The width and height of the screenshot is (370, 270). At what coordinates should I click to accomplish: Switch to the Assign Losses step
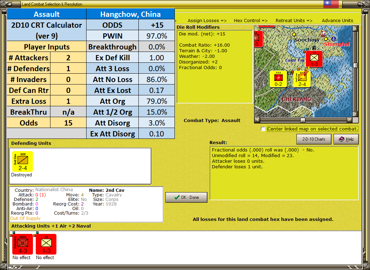coord(207,21)
